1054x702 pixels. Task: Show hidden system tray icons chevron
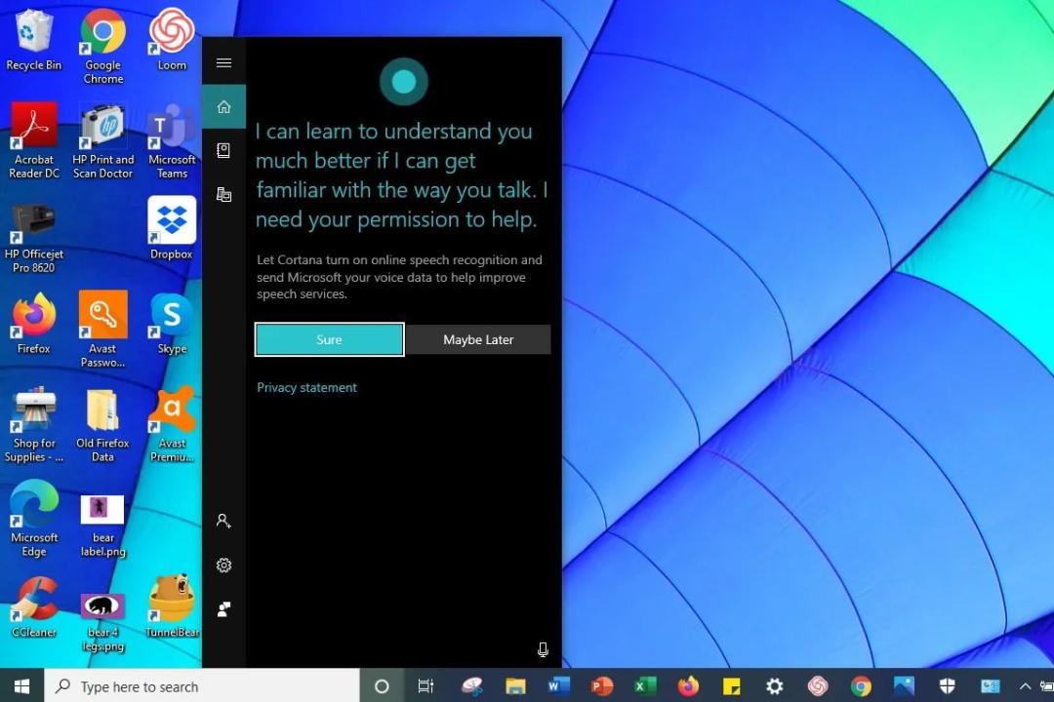point(1025,685)
